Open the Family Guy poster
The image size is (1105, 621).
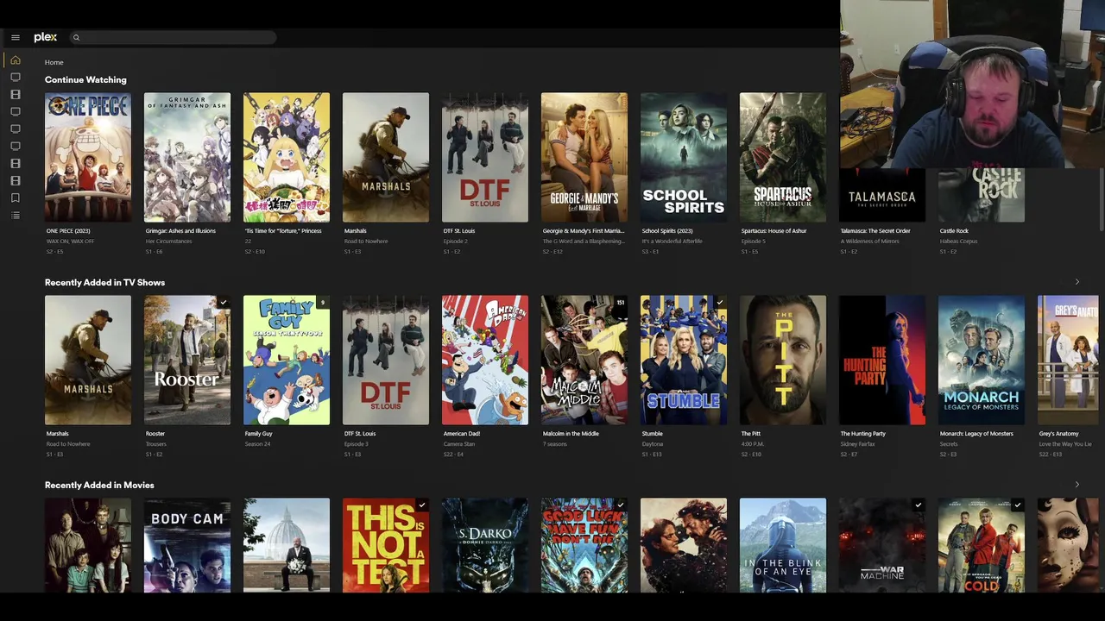tap(287, 360)
